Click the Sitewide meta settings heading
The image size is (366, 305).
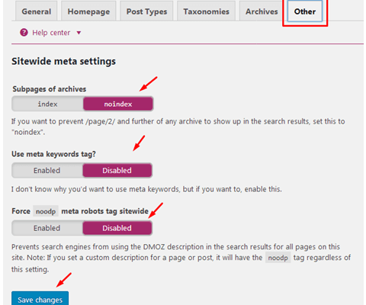point(63,62)
